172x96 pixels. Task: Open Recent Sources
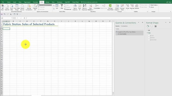point(22,7)
